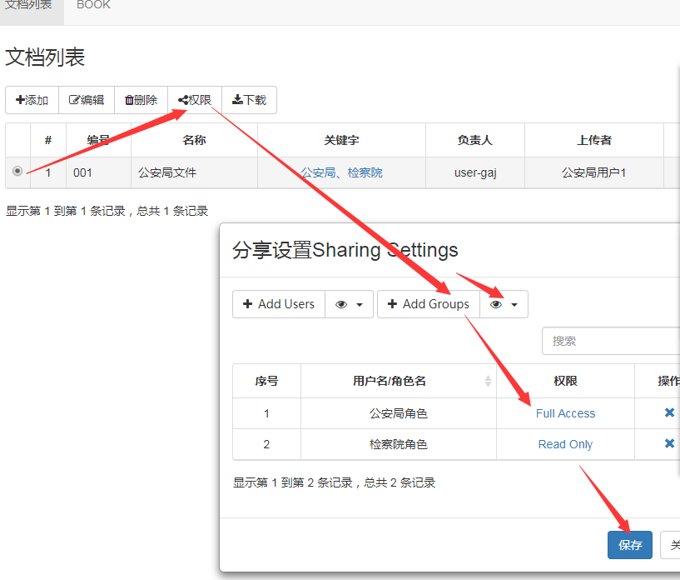Image resolution: width=680 pixels, height=580 pixels.
Task: Click the 公安局、检察院 keyword link
Action: (341, 172)
